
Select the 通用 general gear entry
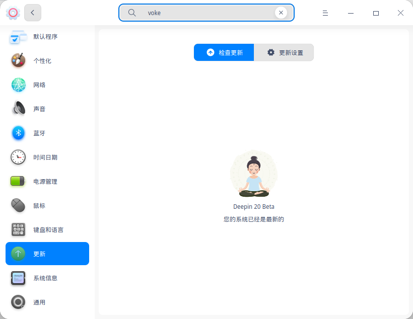tap(47, 302)
